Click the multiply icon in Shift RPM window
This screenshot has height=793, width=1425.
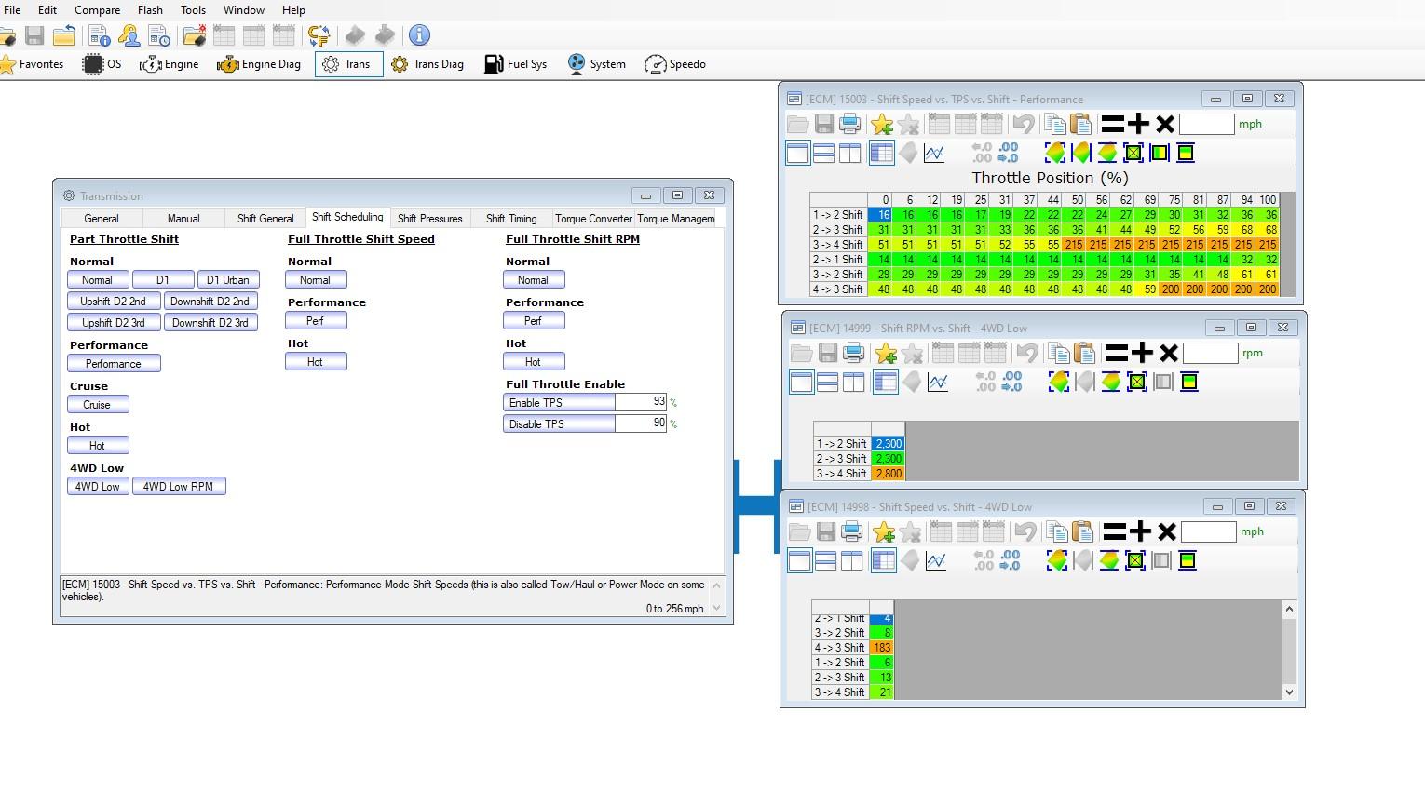pyautogui.click(x=1169, y=353)
